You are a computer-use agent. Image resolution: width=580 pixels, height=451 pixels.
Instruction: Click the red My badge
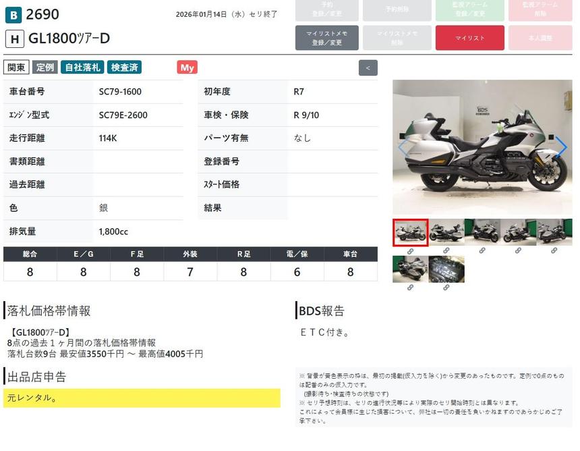click(x=187, y=68)
